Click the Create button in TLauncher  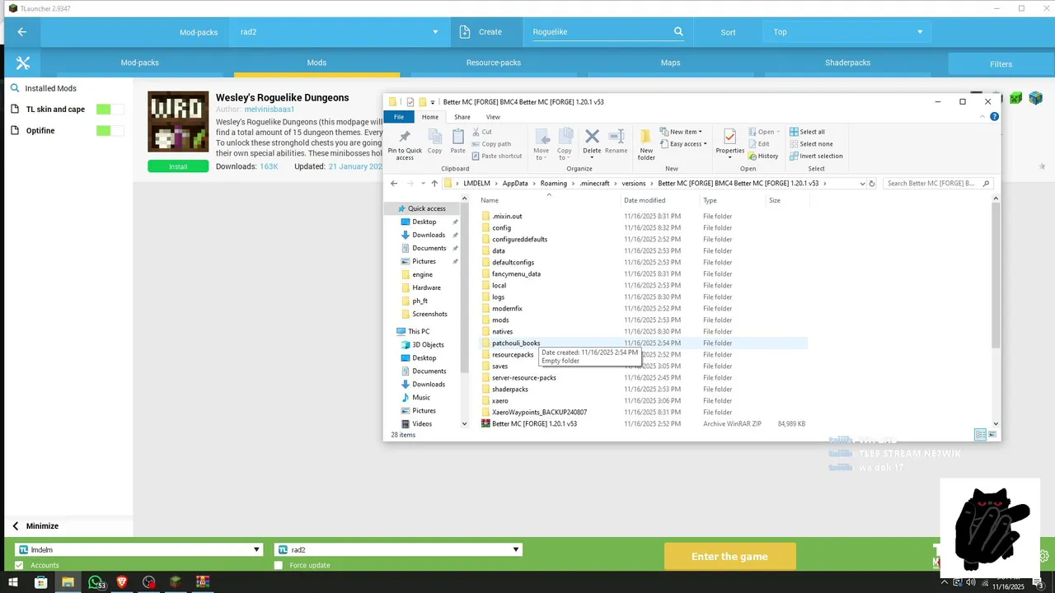tap(486, 32)
